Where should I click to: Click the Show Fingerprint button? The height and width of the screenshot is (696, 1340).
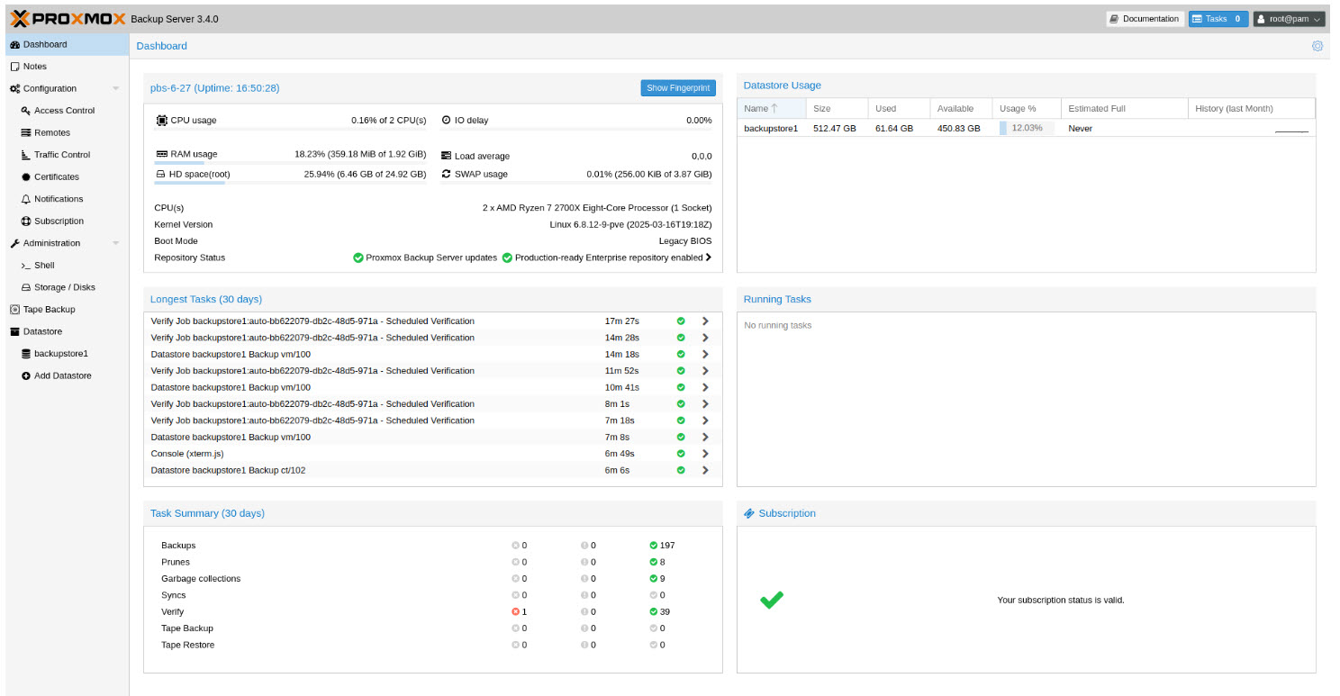click(x=678, y=88)
